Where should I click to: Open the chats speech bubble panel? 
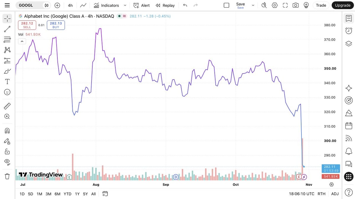coord(348,164)
